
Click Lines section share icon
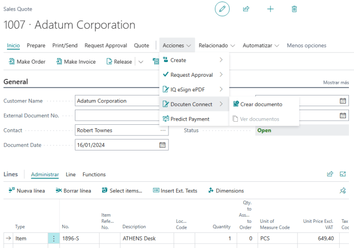tap(330, 174)
